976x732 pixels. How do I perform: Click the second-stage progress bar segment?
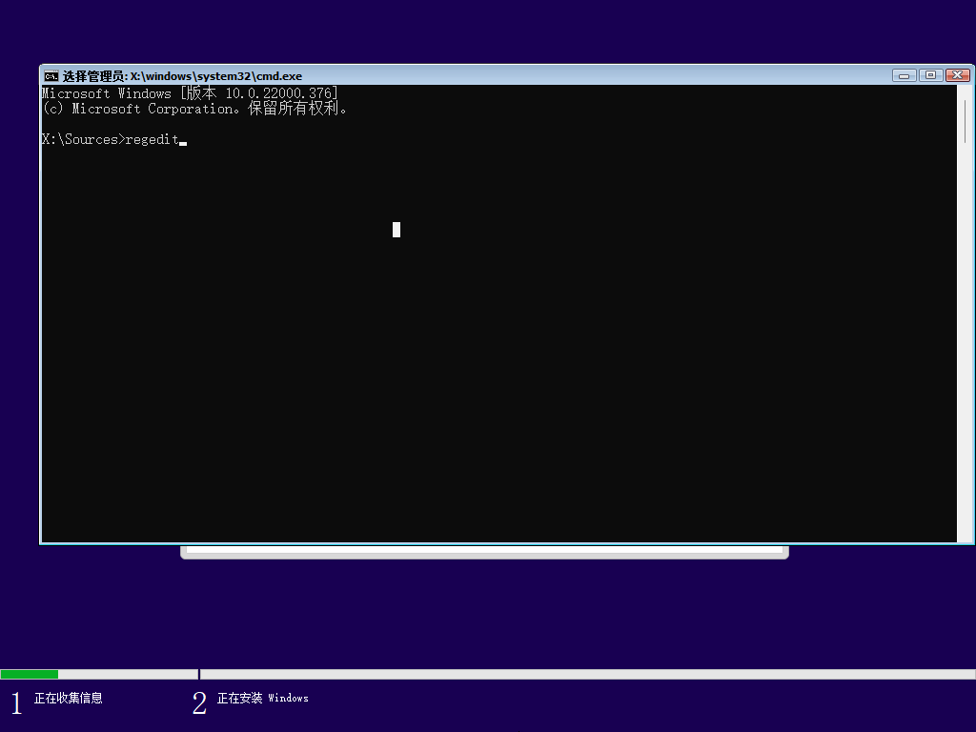pos(587,674)
